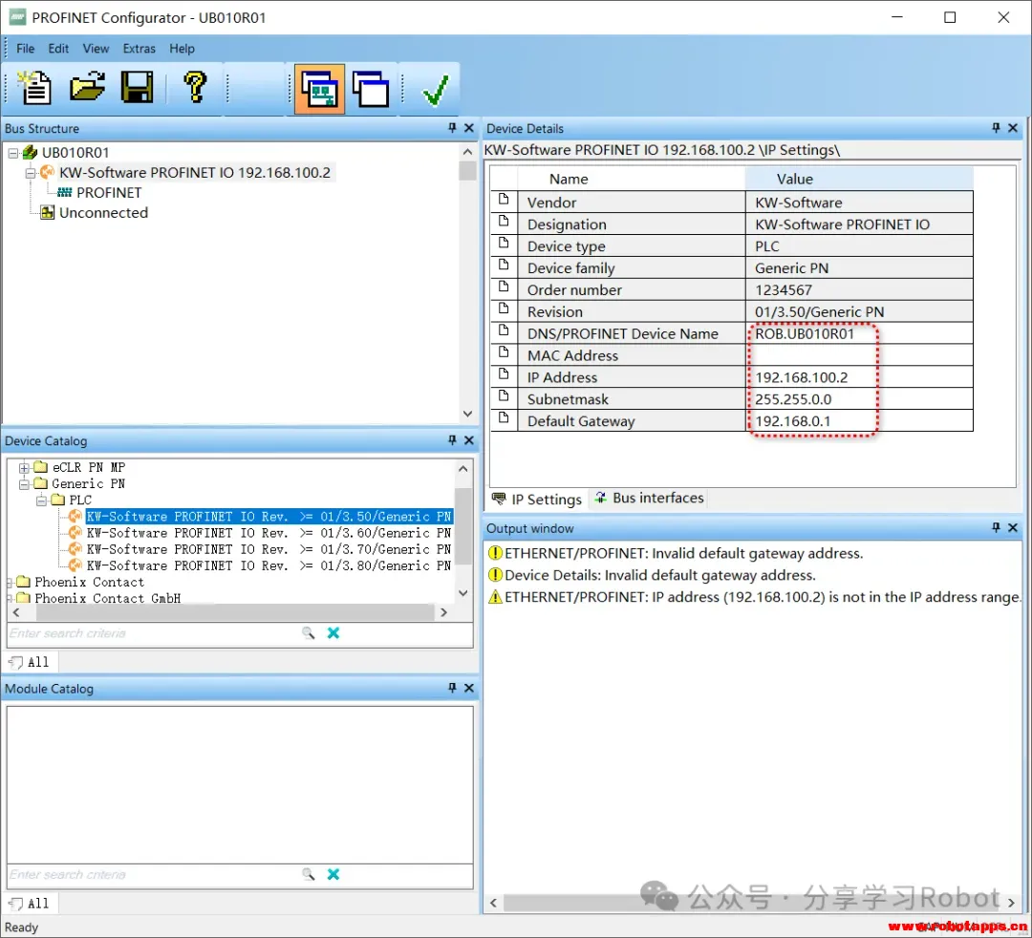Select KW-Software Rev. 01/3.70 catalog entry
Screen dimensions: 1032x938
pyautogui.click(x=269, y=549)
